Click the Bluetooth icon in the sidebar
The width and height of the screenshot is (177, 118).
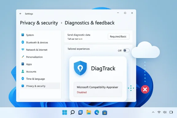click(x=23, y=42)
